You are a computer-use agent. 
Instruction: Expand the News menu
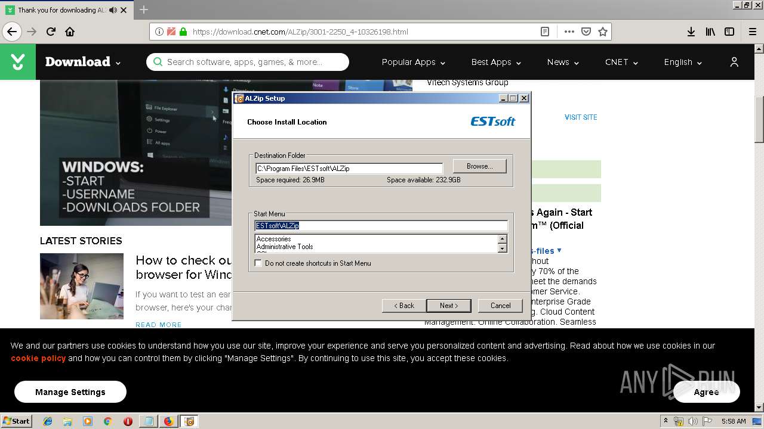pyautogui.click(x=563, y=62)
